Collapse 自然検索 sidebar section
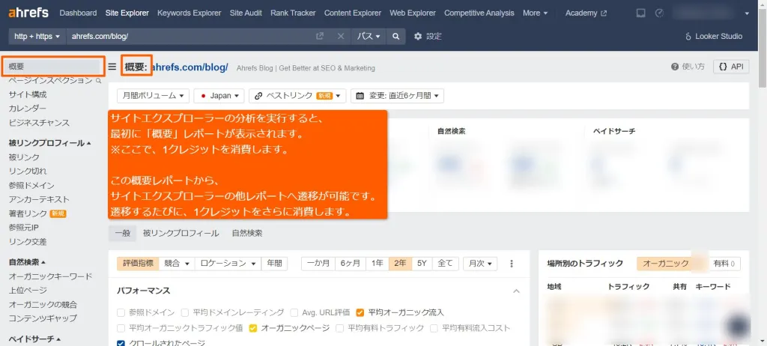The width and height of the screenshot is (767, 346). click(x=27, y=262)
